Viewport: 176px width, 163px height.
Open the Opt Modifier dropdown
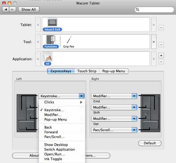click(x=114, y=119)
